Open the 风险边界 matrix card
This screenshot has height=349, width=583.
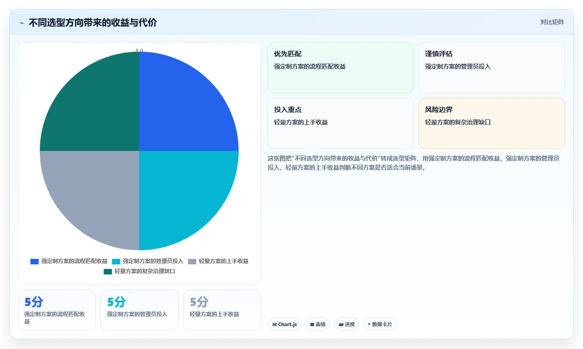[x=492, y=123]
